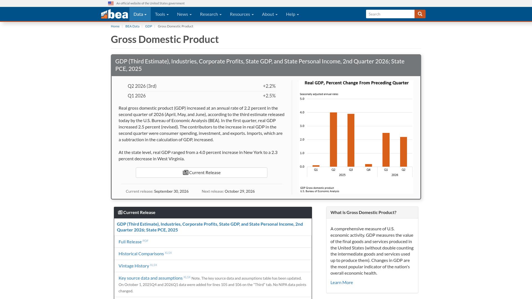Open the Data dropdown menu
This screenshot has width=532, height=299.
(140, 14)
